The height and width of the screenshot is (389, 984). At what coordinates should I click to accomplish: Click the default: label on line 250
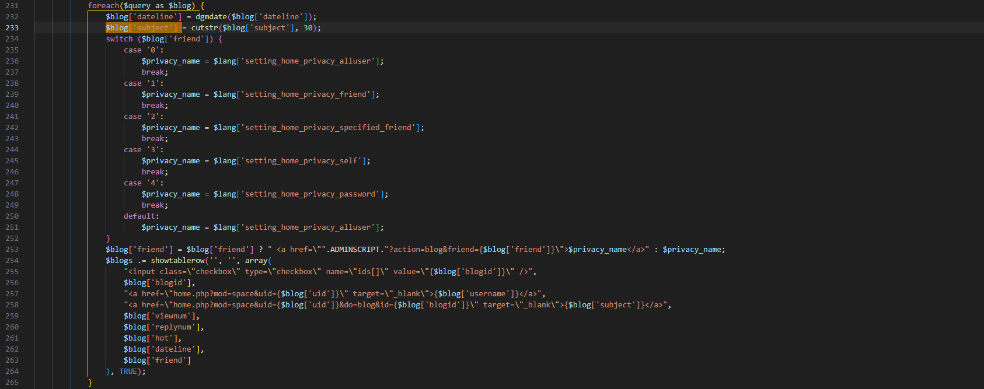point(141,216)
